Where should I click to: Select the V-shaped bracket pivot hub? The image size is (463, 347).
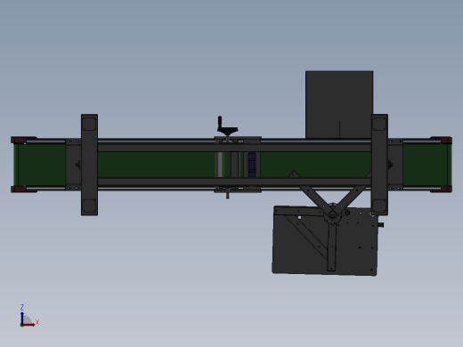[x=332, y=214]
